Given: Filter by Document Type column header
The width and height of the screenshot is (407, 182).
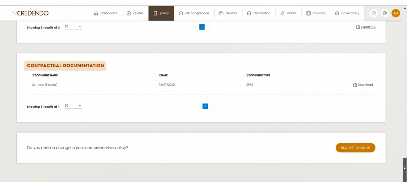Looking at the screenshot, I should [258, 75].
